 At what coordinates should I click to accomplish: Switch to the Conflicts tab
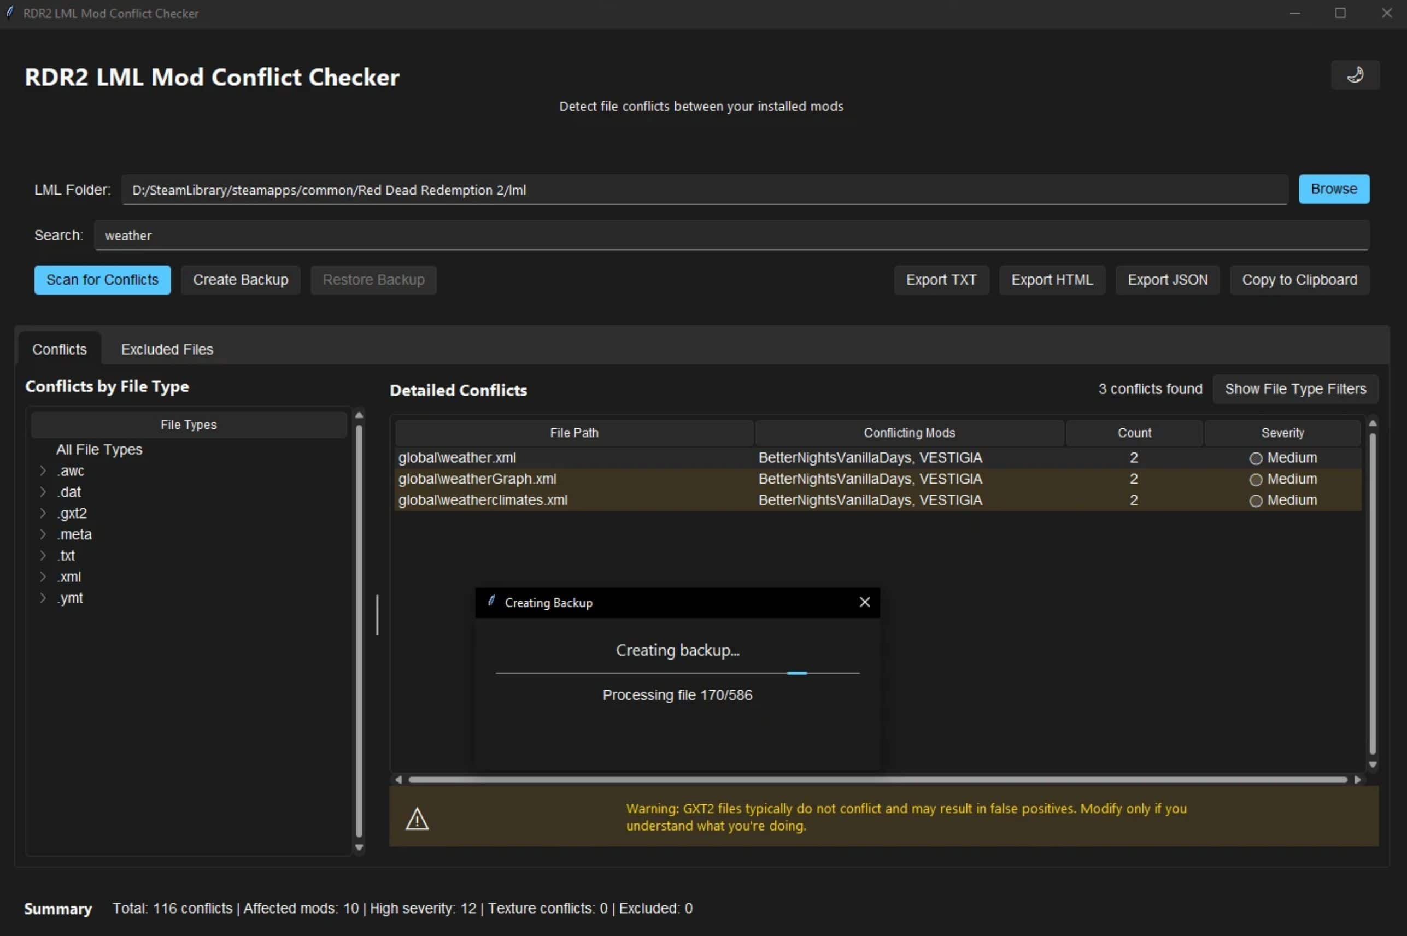click(x=59, y=349)
